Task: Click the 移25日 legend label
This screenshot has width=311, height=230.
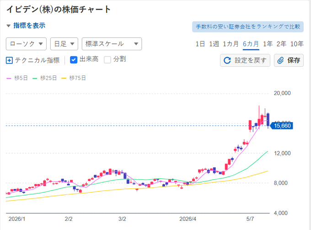Action: tap(48, 78)
